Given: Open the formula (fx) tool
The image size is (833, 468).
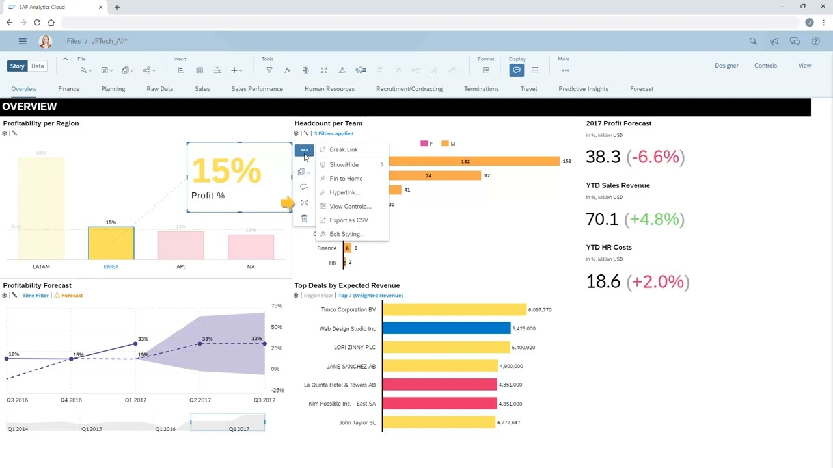Looking at the screenshot, I should (287, 70).
